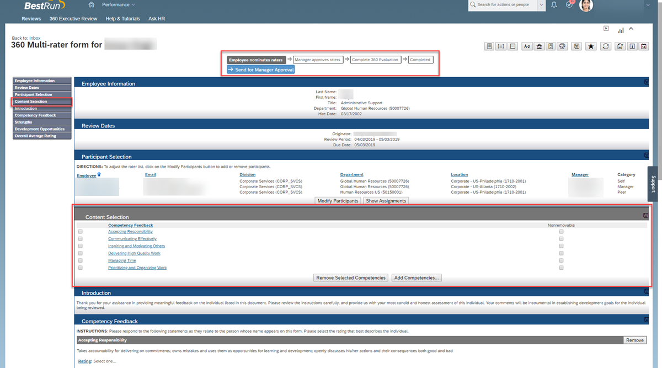
Task: Remove the Accepting Responsibility competency
Action: point(635,340)
